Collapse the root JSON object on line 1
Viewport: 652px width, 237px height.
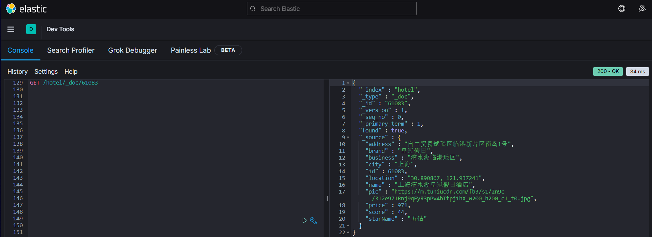pos(348,83)
